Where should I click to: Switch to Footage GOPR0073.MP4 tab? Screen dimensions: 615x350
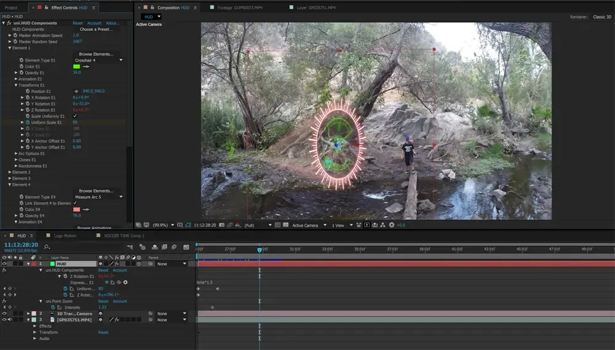coord(240,7)
